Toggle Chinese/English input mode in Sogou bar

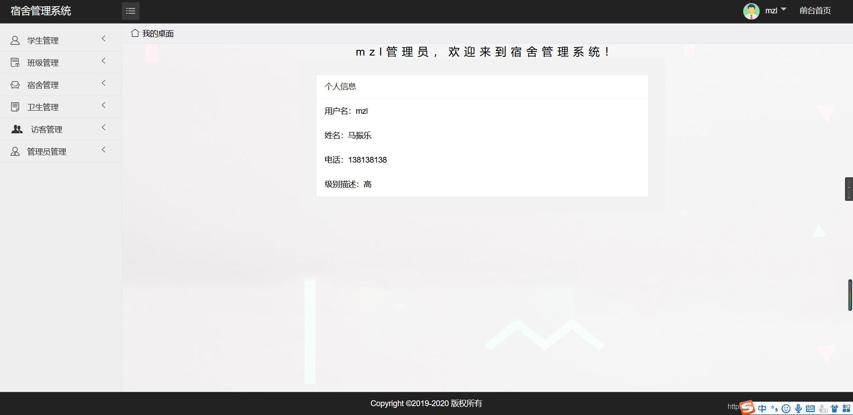click(762, 408)
